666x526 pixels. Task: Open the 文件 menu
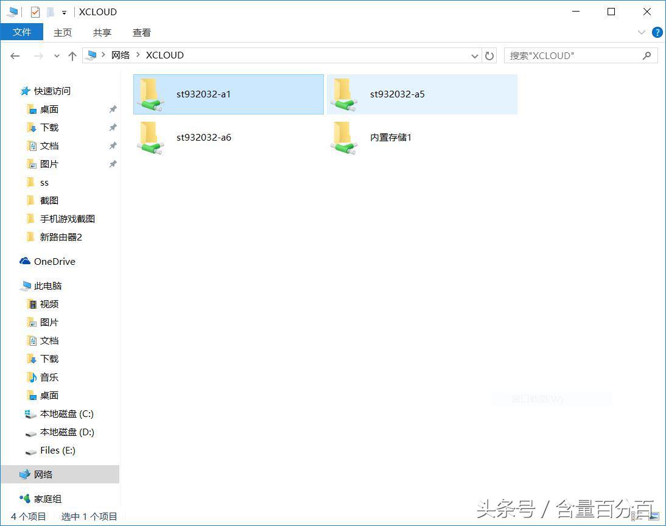(23, 32)
